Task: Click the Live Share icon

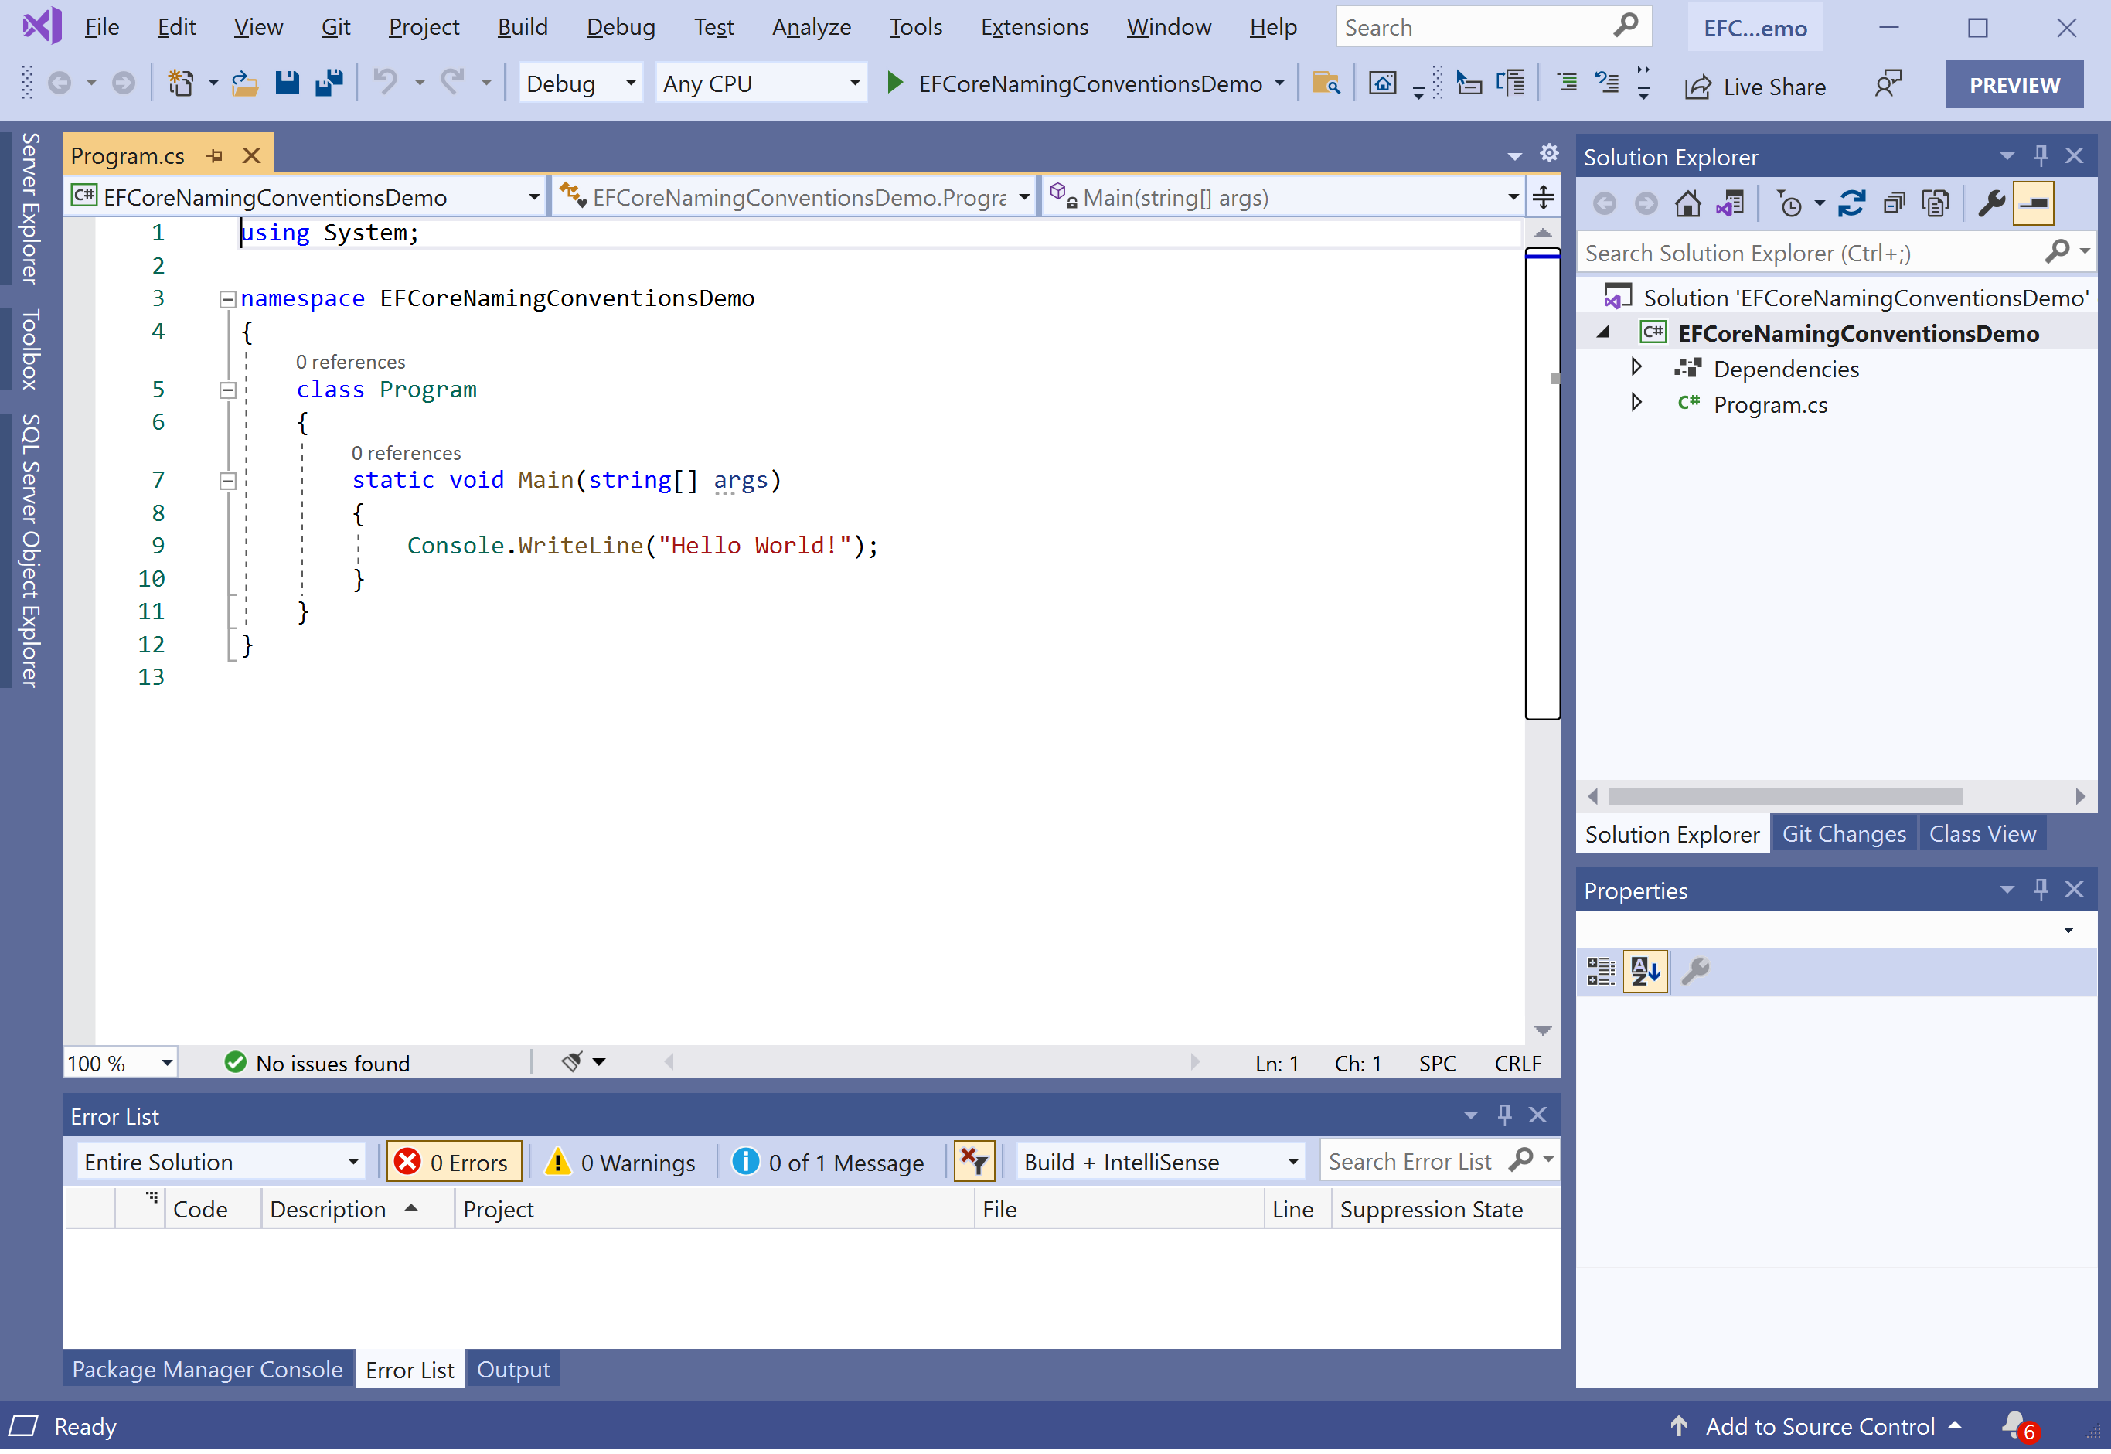Action: tap(1697, 87)
